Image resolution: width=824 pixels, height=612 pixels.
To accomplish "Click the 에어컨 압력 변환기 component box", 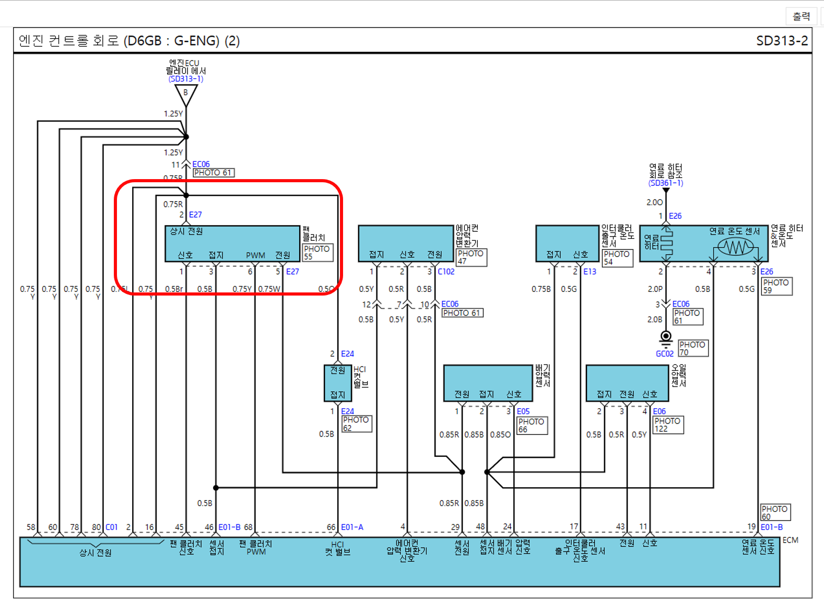I will (406, 243).
